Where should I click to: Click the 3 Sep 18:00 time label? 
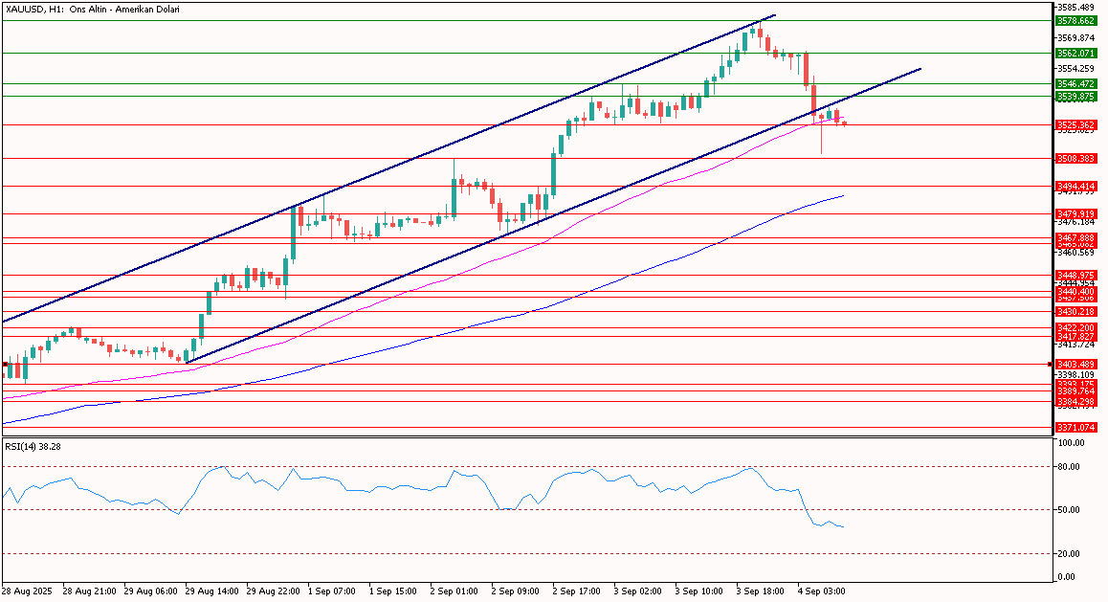pyautogui.click(x=761, y=591)
